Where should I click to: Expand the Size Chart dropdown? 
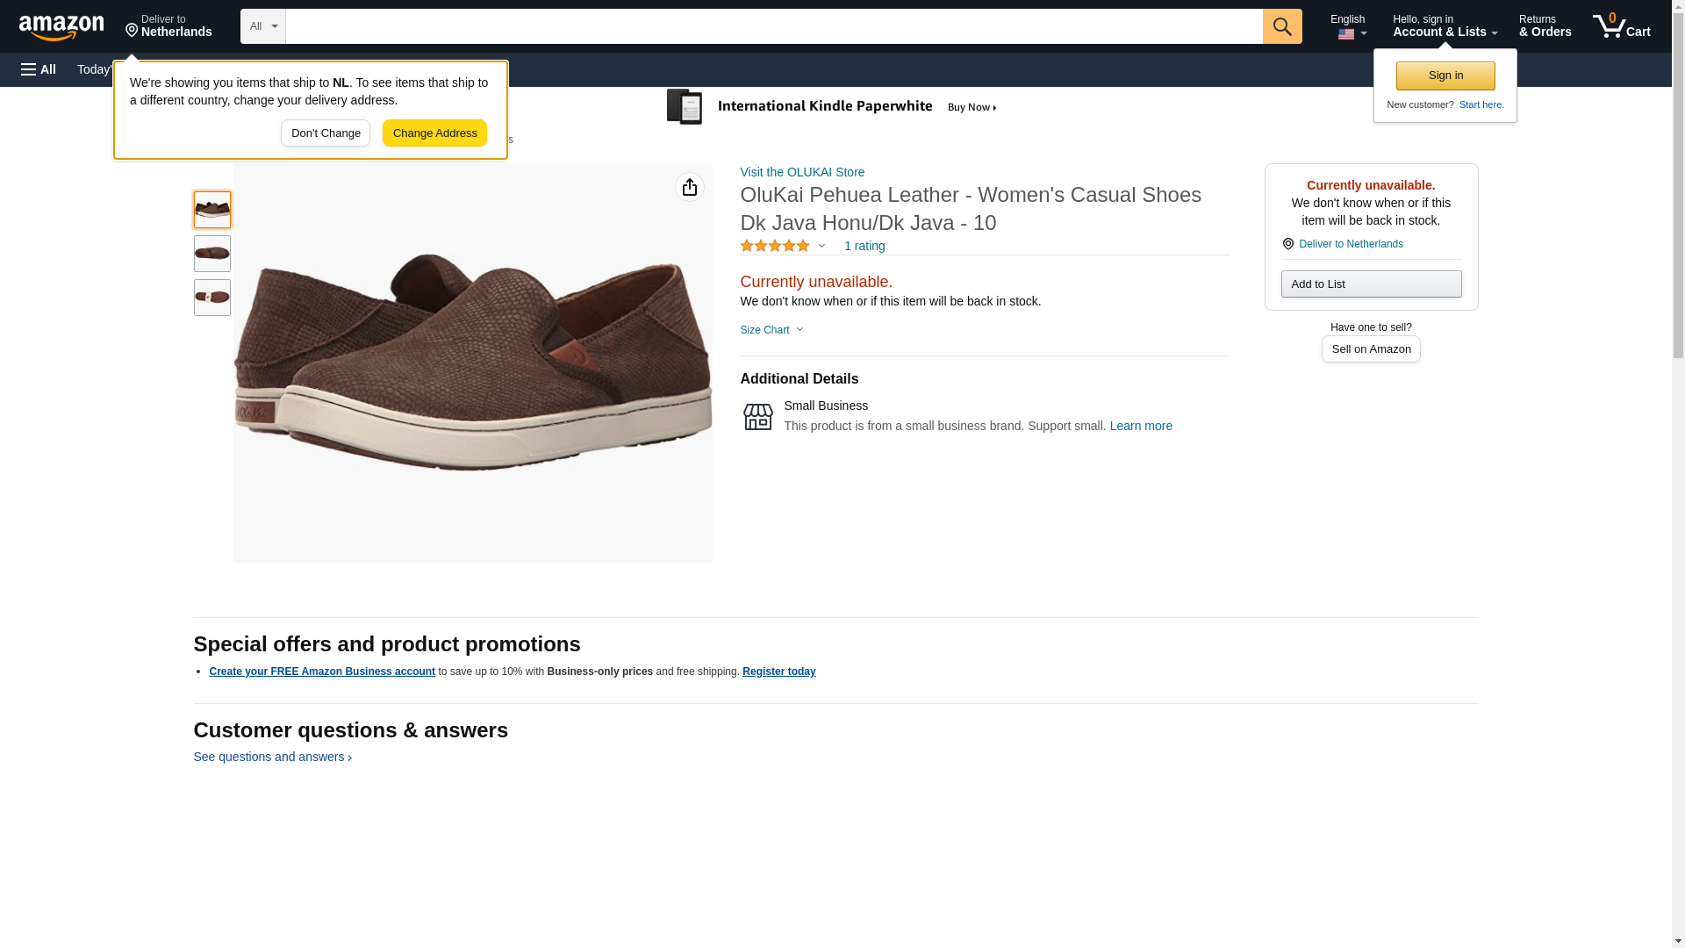coord(771,330)
